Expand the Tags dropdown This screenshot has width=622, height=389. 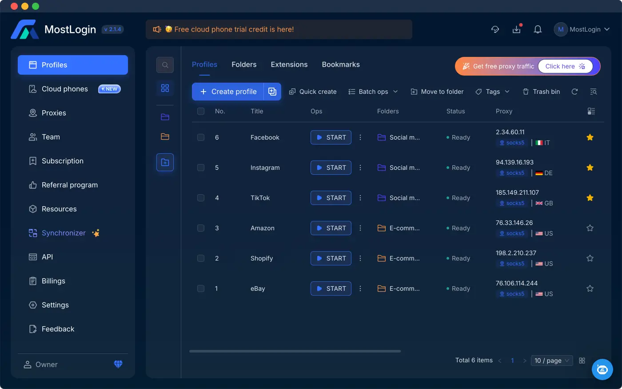[x=492, y=92]
